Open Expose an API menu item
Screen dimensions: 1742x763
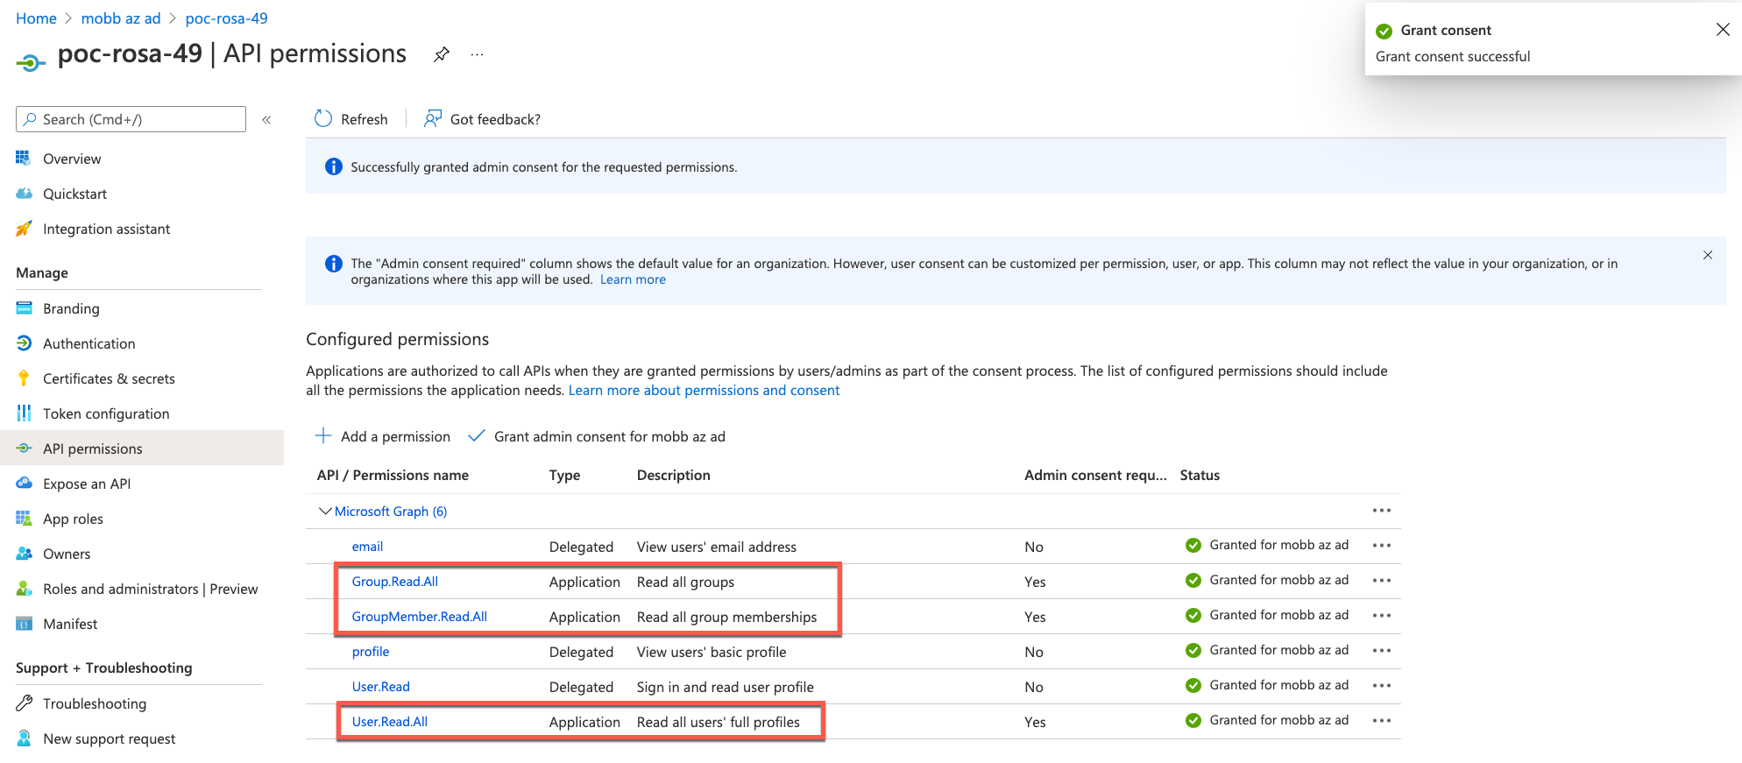click(87, 484)
